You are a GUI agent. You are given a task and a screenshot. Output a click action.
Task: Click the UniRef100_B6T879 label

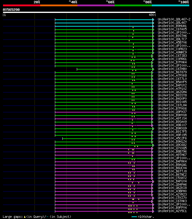[x=172, y=72]
